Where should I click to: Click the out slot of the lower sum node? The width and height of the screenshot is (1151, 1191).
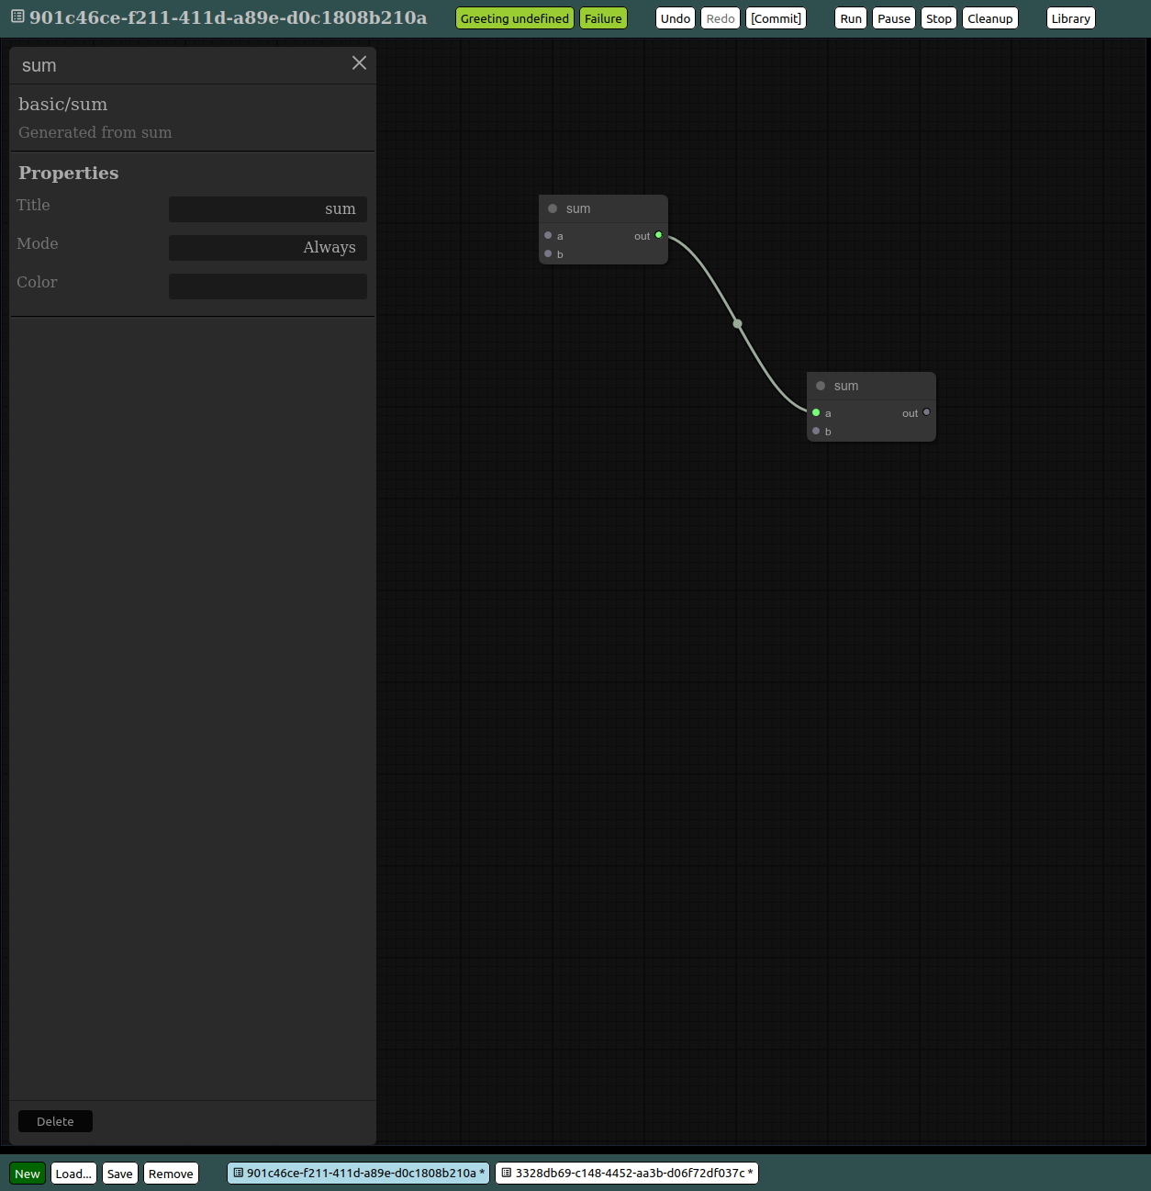pyautogui.click(x=926, y=412)
